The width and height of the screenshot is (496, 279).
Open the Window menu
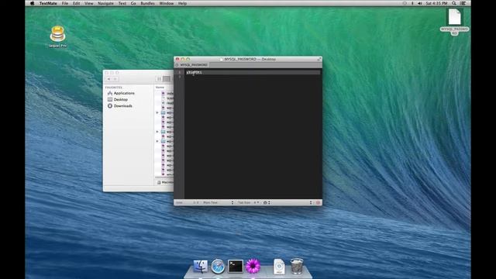pos(167,3)
